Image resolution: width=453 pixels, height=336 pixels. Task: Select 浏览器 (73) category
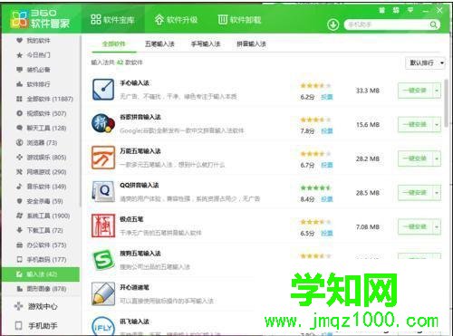coord(36,142)
